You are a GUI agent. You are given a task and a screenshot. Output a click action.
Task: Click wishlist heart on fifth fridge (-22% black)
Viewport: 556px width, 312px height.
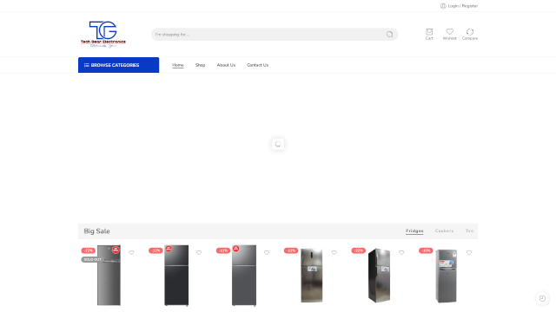(x=401, y=252)
